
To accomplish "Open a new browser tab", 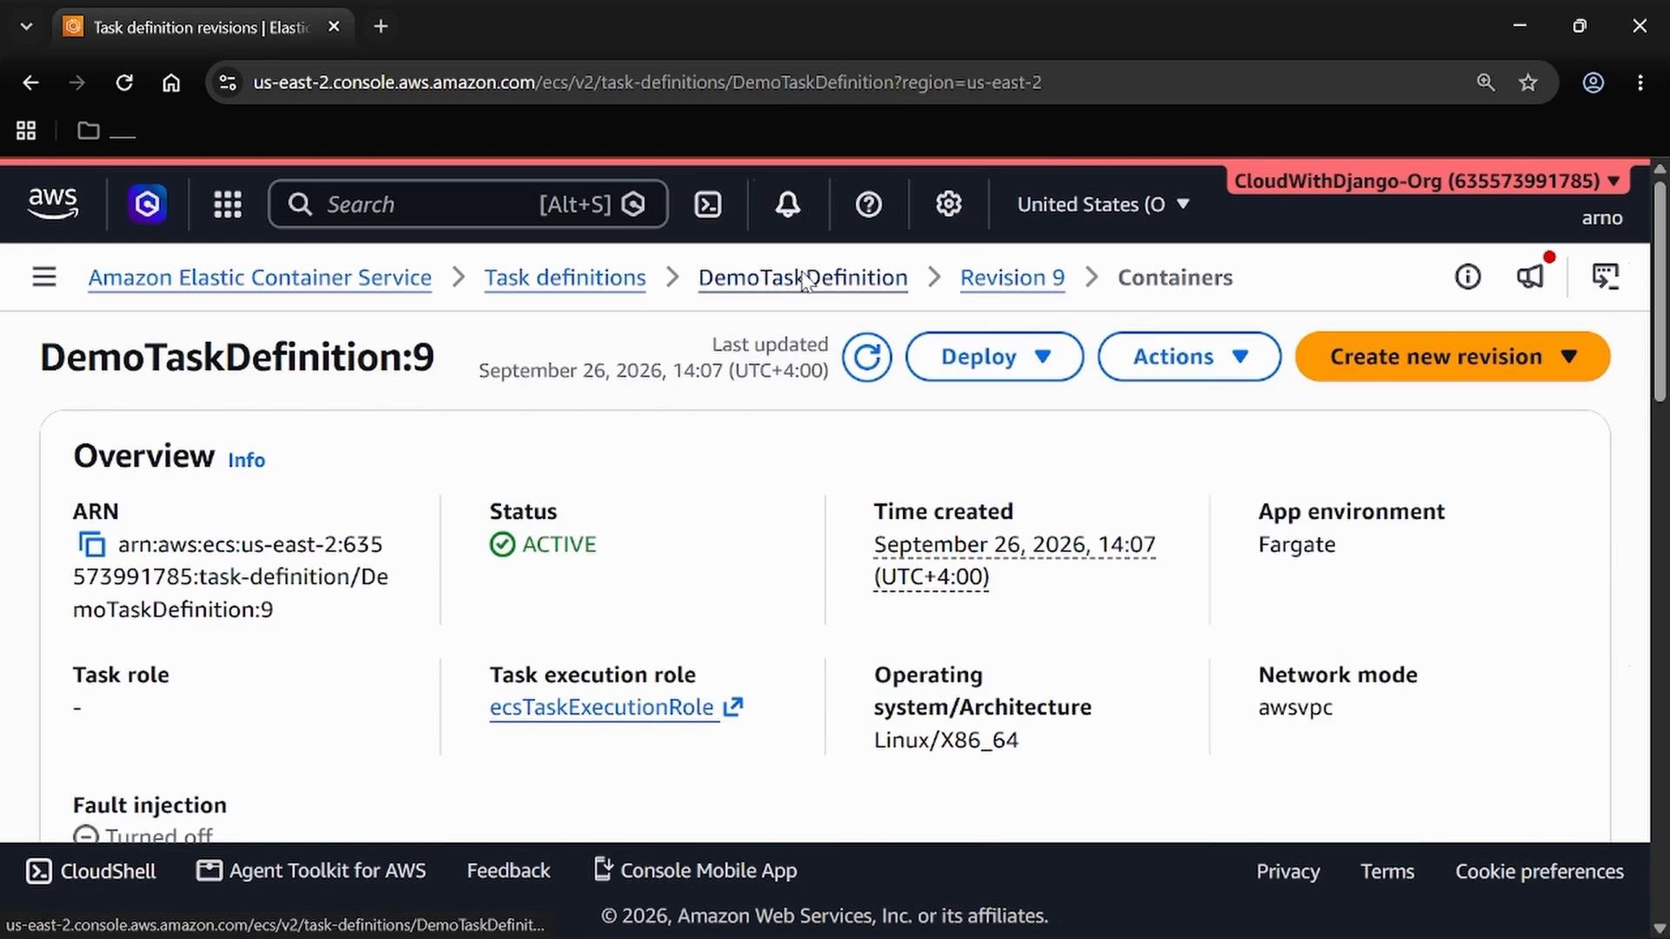I will pos(381,26).
